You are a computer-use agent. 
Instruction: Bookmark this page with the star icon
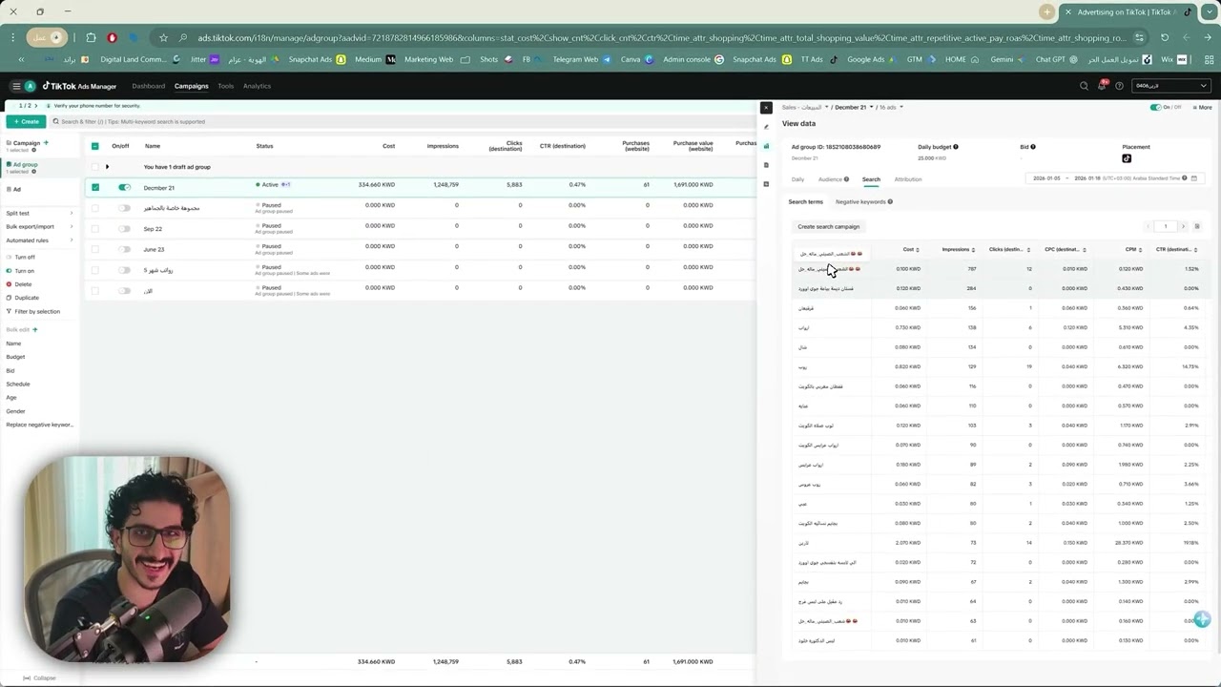[x=163, y=37]
